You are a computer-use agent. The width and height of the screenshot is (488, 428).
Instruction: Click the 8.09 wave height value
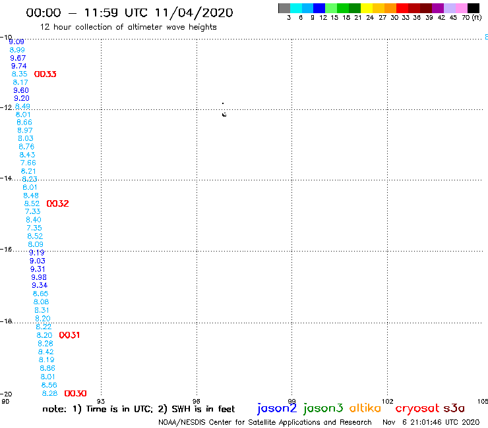tap(36, 244)
